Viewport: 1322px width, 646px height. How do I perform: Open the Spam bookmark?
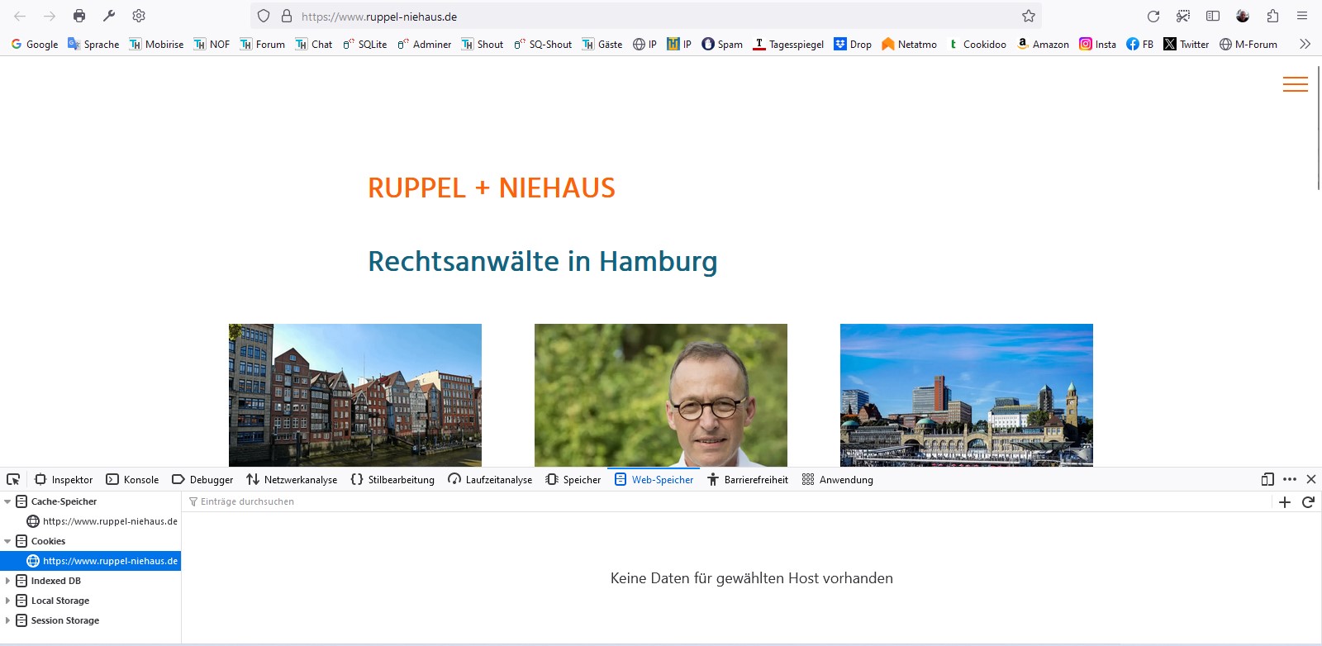pos(722,45)
